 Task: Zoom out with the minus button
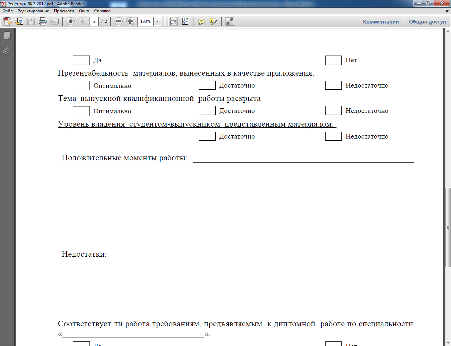point(119,21)
